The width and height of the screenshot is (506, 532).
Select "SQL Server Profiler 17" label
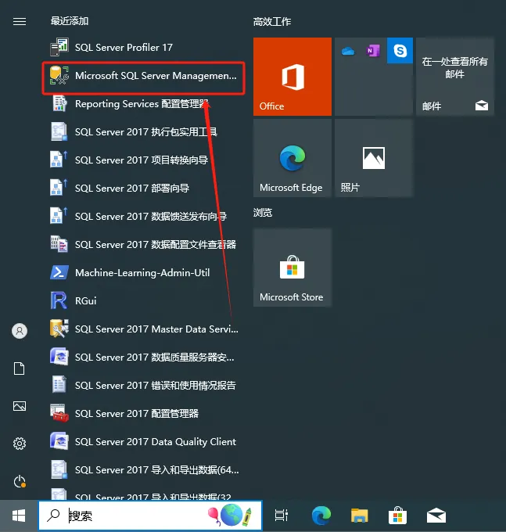[124, 47]
